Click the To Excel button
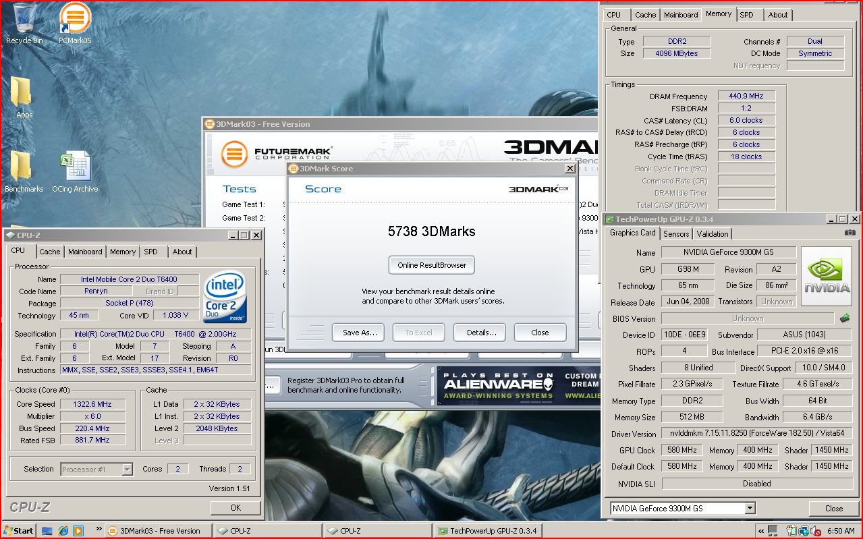Screen dimensions: 863x539 tap(418, 333)
